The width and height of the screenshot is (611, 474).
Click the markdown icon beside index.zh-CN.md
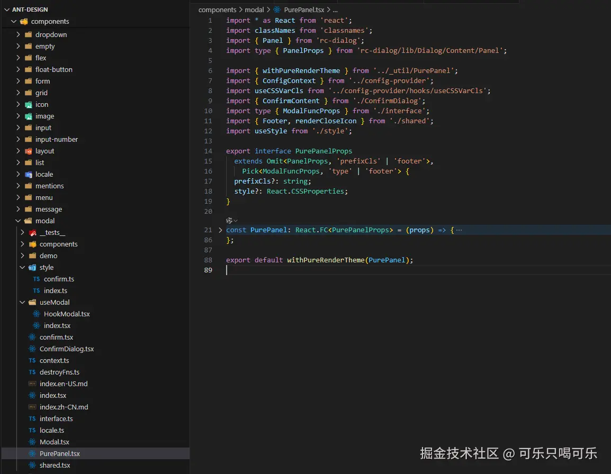pyautogui.click(x=32, y=407)
